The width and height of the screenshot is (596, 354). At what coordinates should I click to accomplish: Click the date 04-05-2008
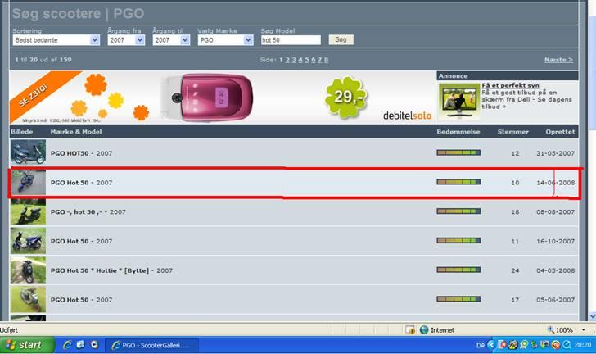coord(555,270)
